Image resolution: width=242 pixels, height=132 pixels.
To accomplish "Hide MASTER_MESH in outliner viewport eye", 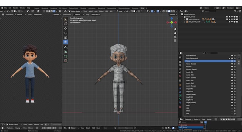I will [x=232, y=20].
